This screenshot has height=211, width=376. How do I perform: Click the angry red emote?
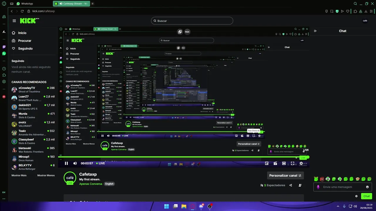[322, 179]
